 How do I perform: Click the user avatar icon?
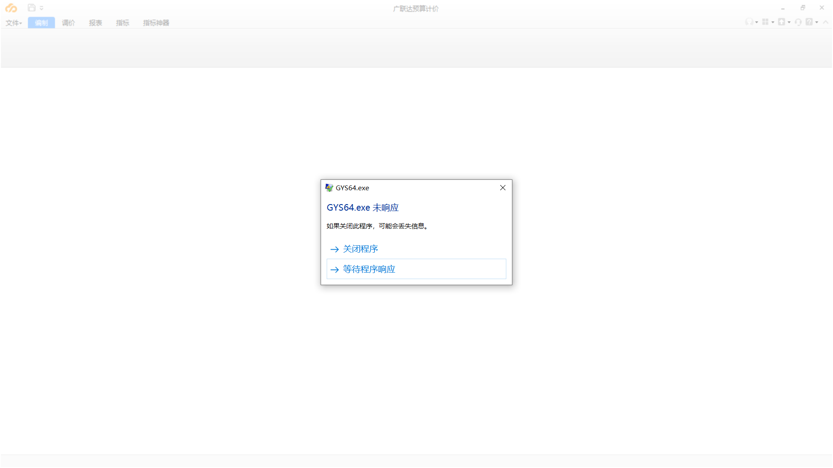[749, 22]
